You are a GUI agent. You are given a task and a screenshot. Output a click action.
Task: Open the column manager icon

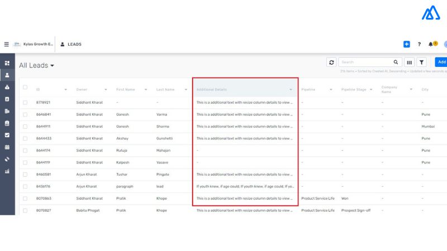click(x=409, y=62)
